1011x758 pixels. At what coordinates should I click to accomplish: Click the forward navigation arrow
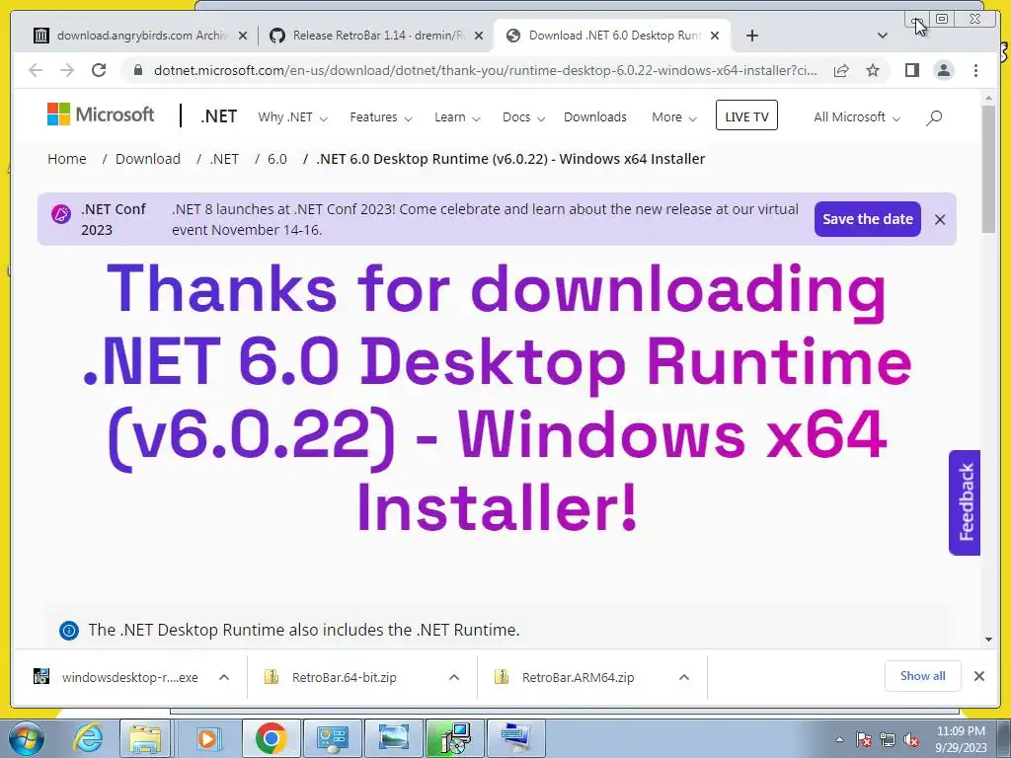point(67,70)
